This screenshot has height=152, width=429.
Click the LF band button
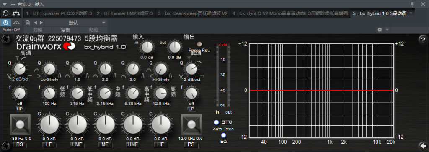tap(49, 144)
